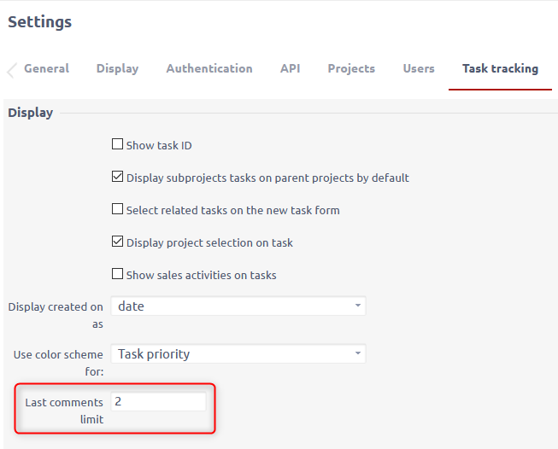The height and width of the screenshot is (449, 558).
Task: Expand the Use color scheme for dropdown
Action: coord(238,353)
